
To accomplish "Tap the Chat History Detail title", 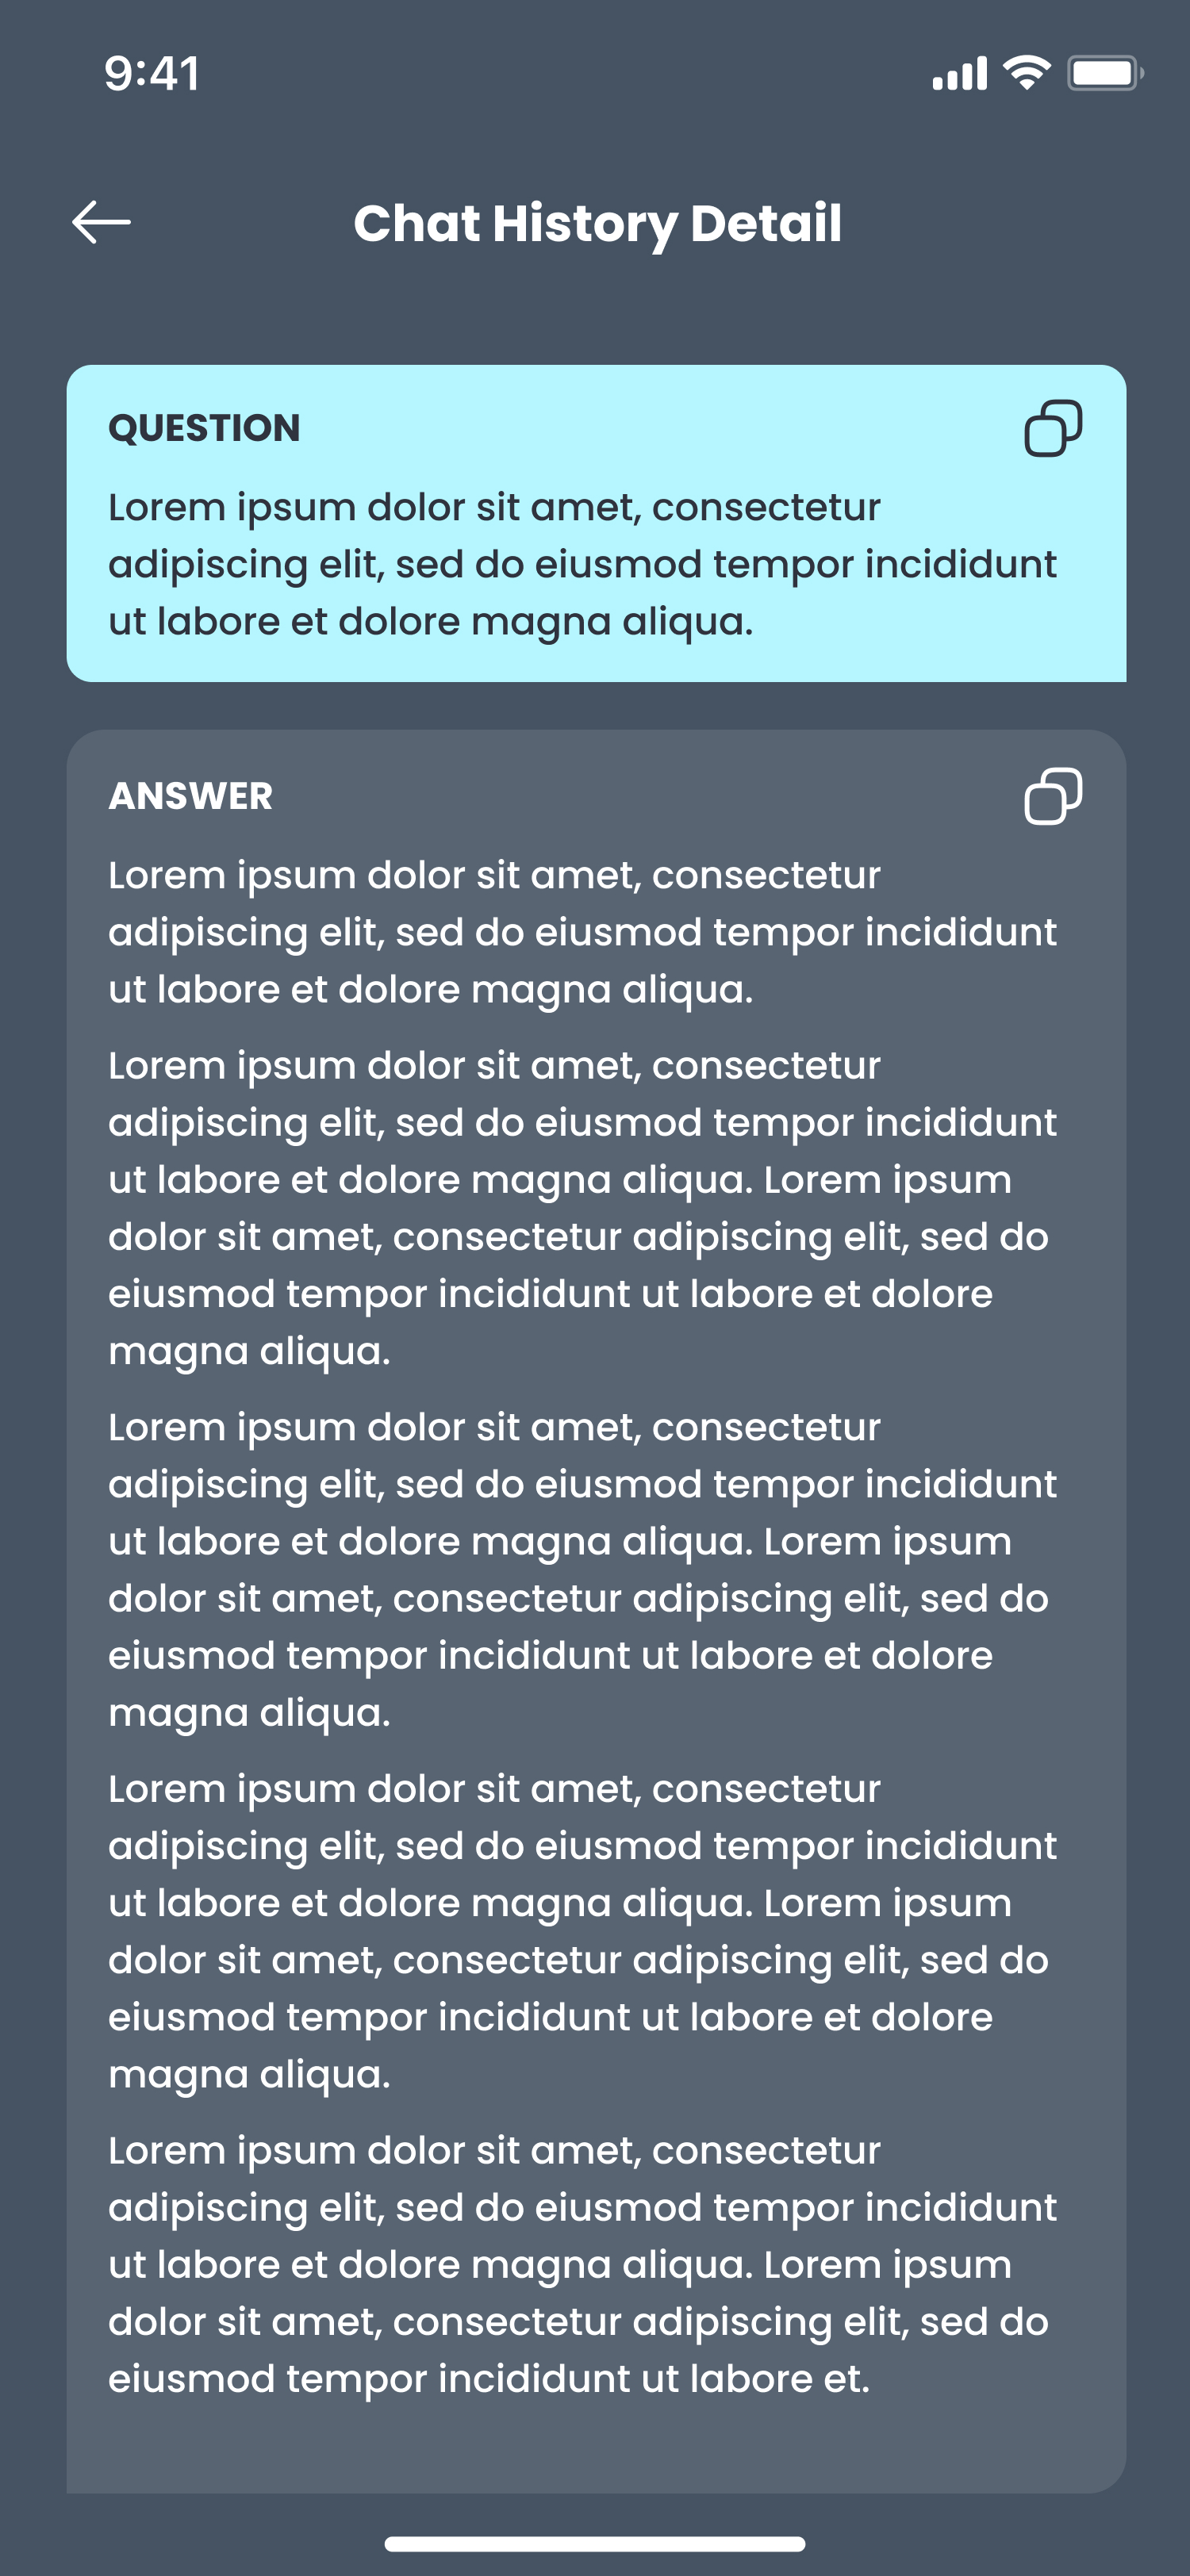I will (x=597, y=223).
